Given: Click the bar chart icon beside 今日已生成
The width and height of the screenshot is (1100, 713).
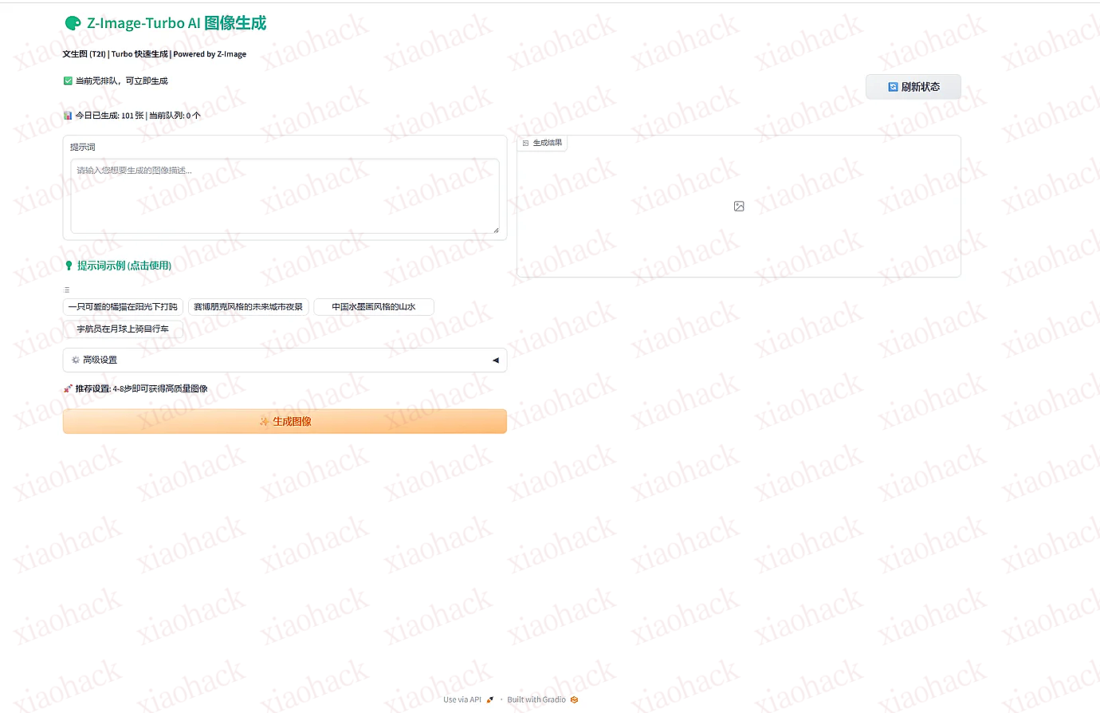Looking at the screenshot, I should click(68, 116).
